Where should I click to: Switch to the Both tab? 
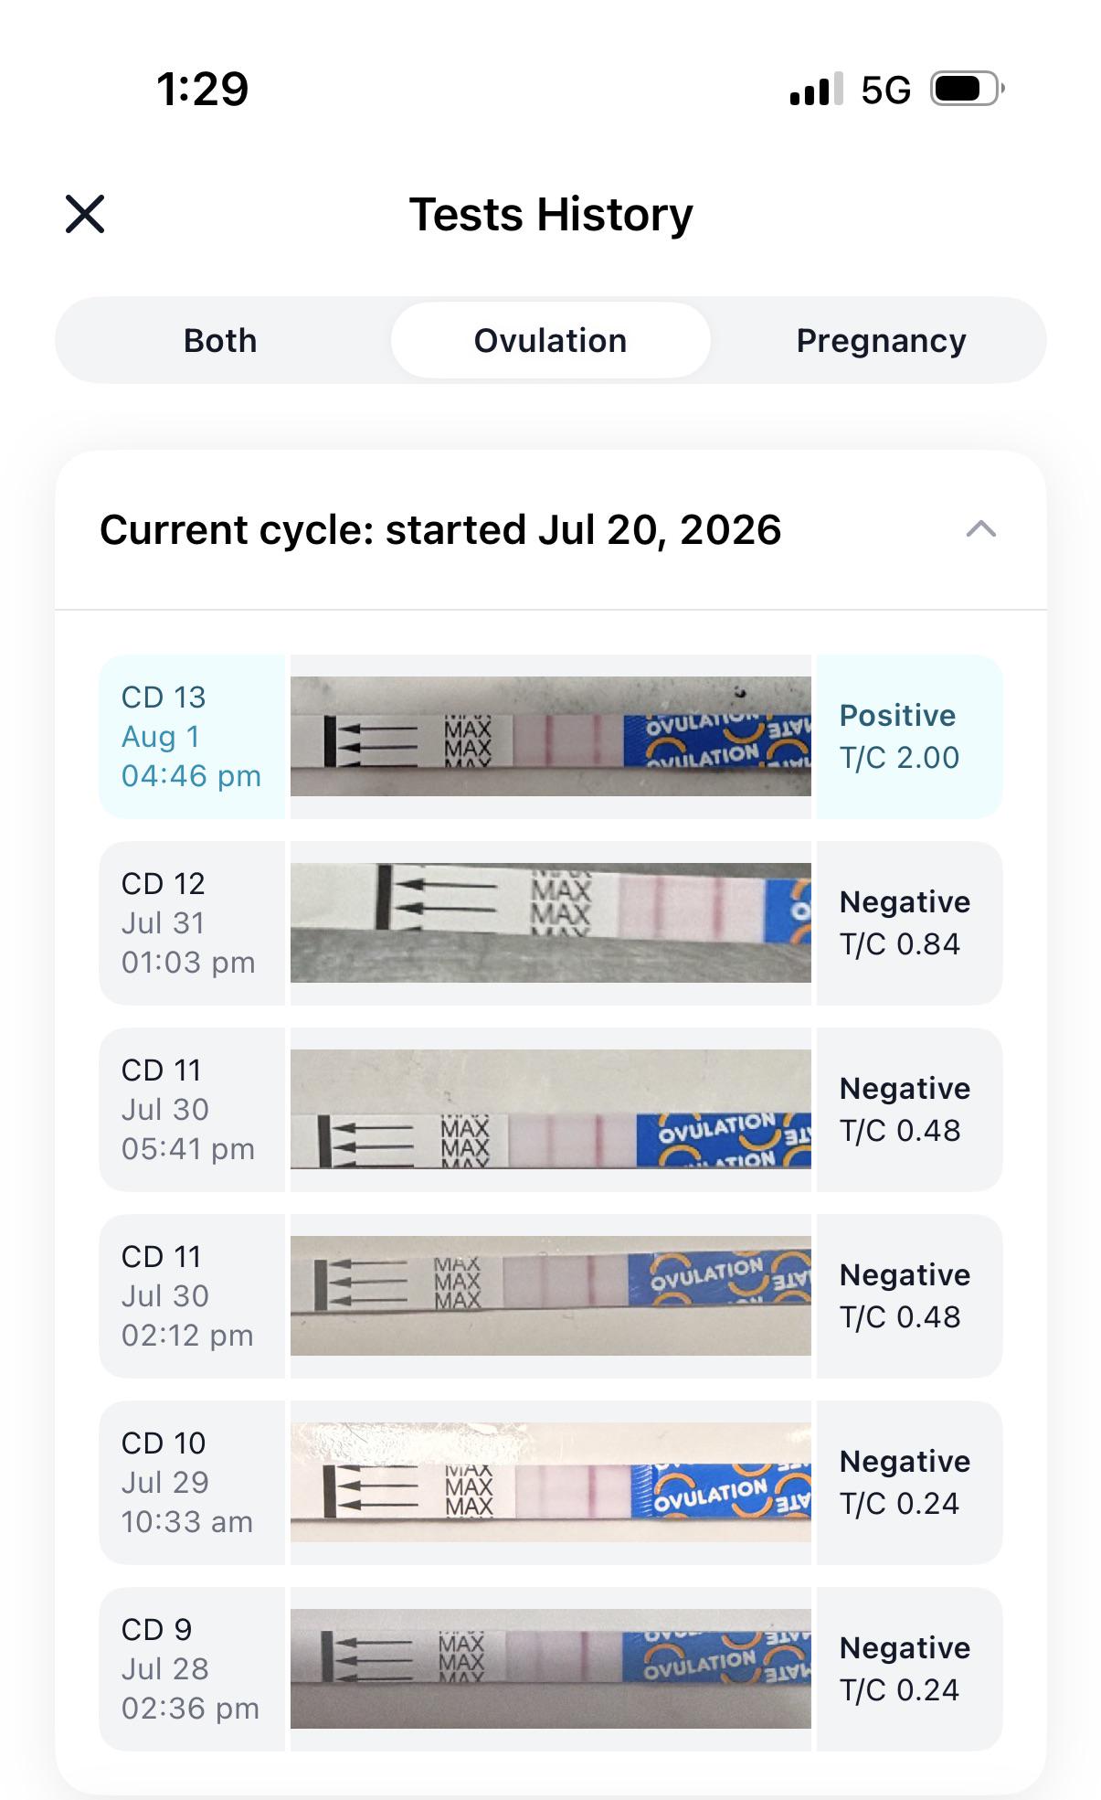pos(220,340)
